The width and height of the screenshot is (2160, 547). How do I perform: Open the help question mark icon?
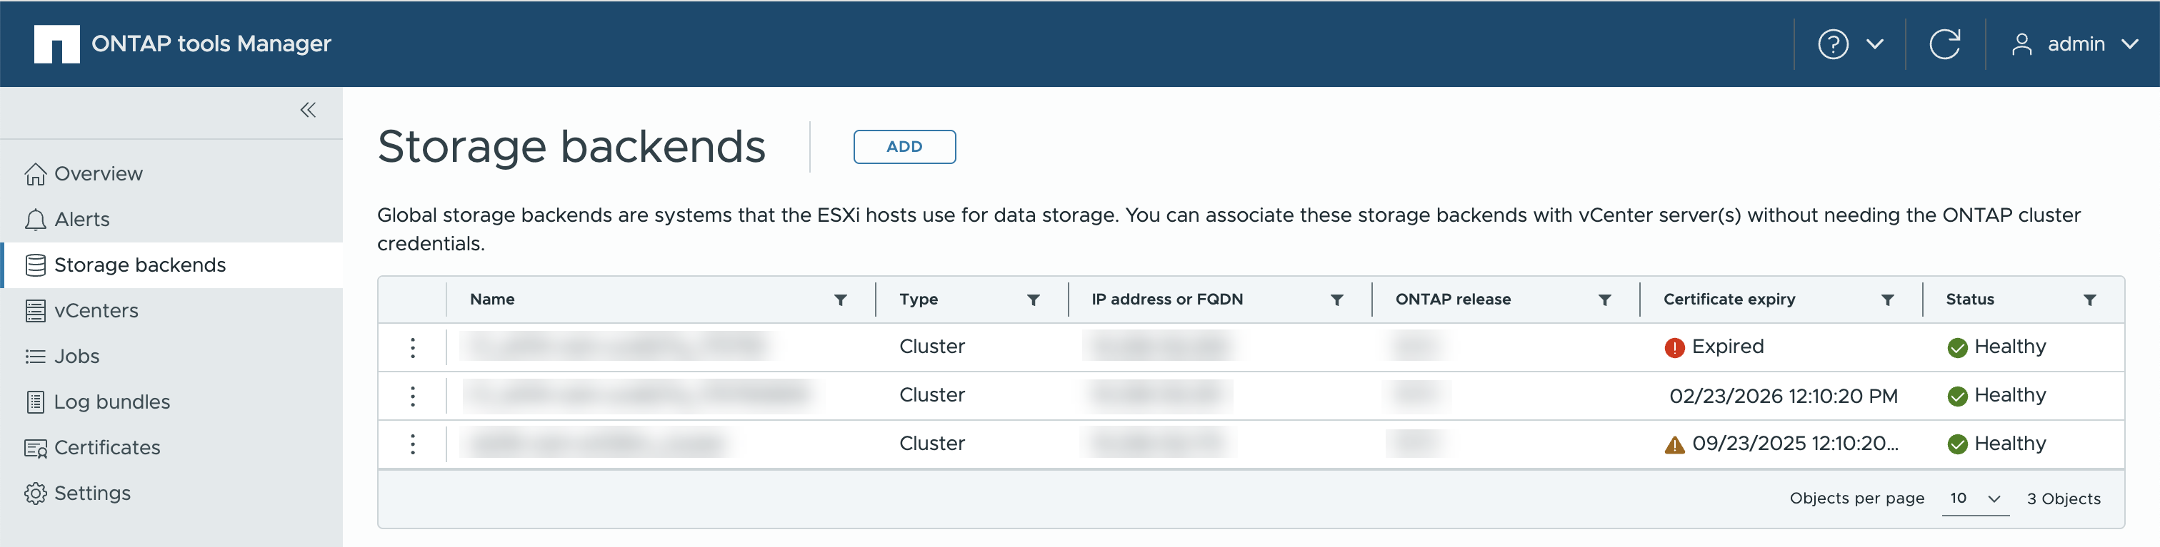coord(1833,44)
